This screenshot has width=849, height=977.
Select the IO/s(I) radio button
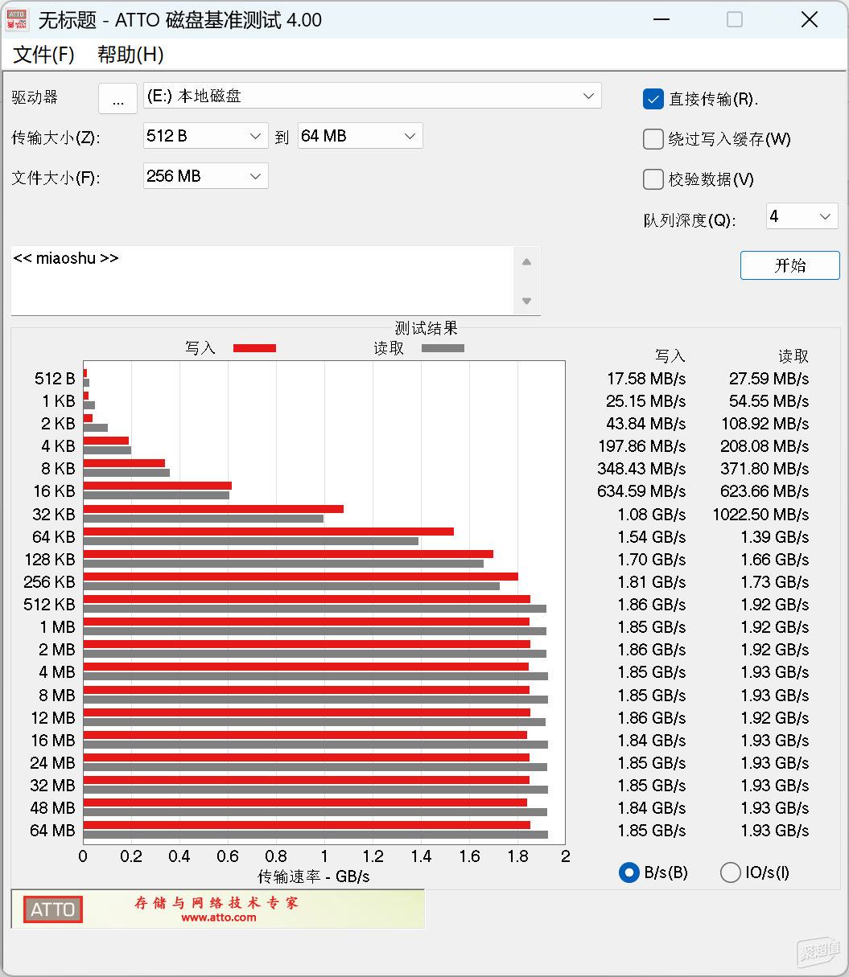[731, 872]
